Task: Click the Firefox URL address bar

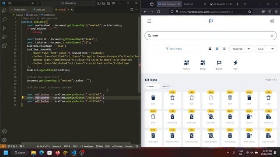Action: click(x=211, y=12)
